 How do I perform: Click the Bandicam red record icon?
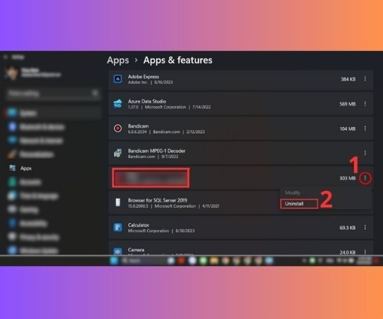point(117,128)
